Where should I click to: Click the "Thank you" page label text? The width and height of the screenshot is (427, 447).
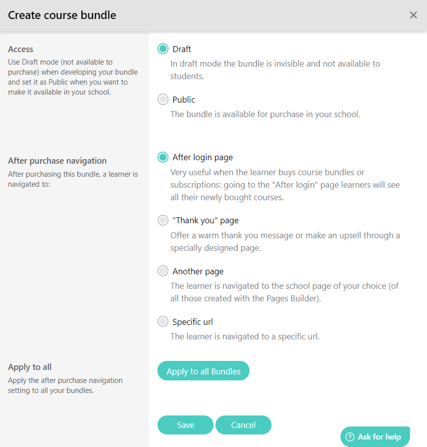204,220
